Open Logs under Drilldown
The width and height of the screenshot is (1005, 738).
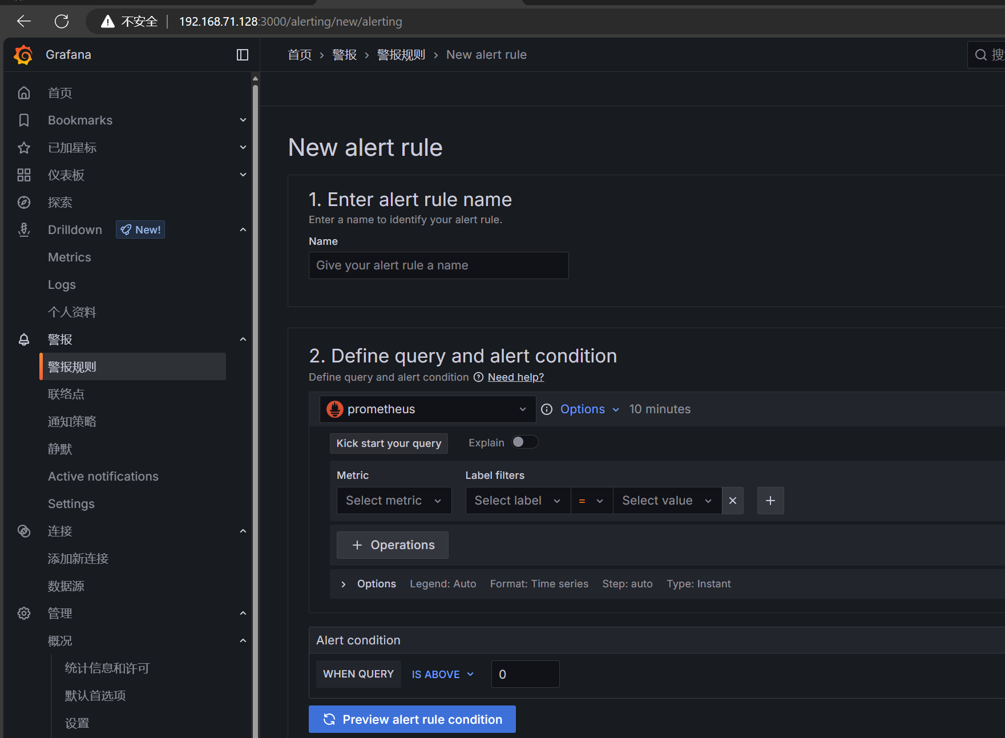(x=62, y=285)
